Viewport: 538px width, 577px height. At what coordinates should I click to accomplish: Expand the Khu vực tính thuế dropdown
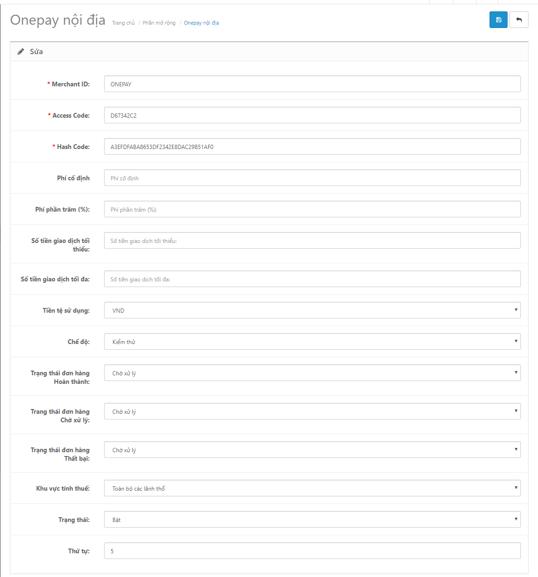tap(312, 488)
